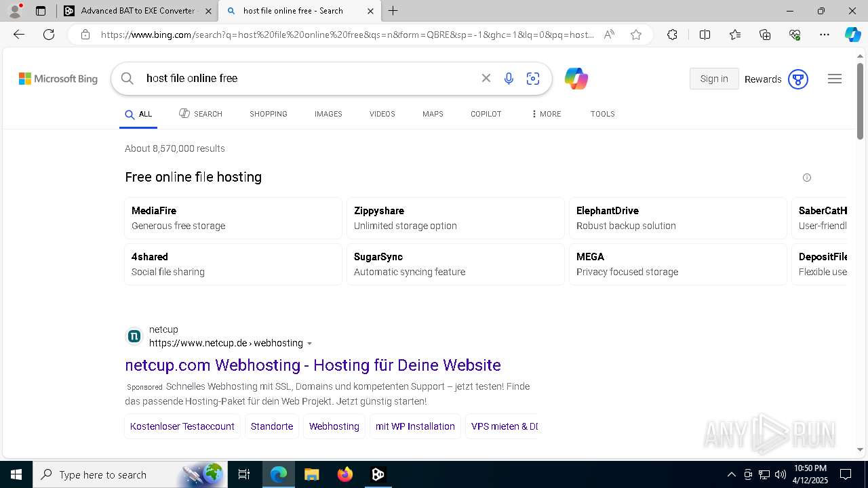Clear the search query with X

(486, 79)
